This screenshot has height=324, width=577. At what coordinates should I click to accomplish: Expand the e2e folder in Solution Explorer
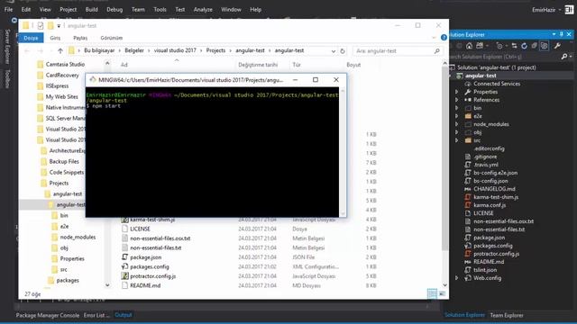point(457,116)
